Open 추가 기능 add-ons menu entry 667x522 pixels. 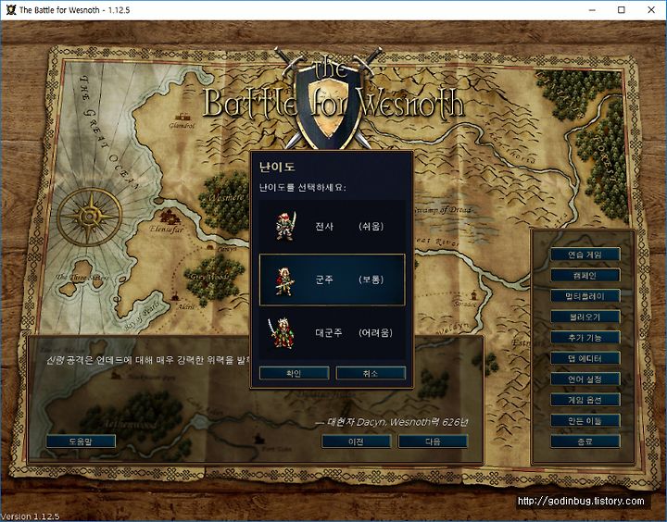point(585,338)
